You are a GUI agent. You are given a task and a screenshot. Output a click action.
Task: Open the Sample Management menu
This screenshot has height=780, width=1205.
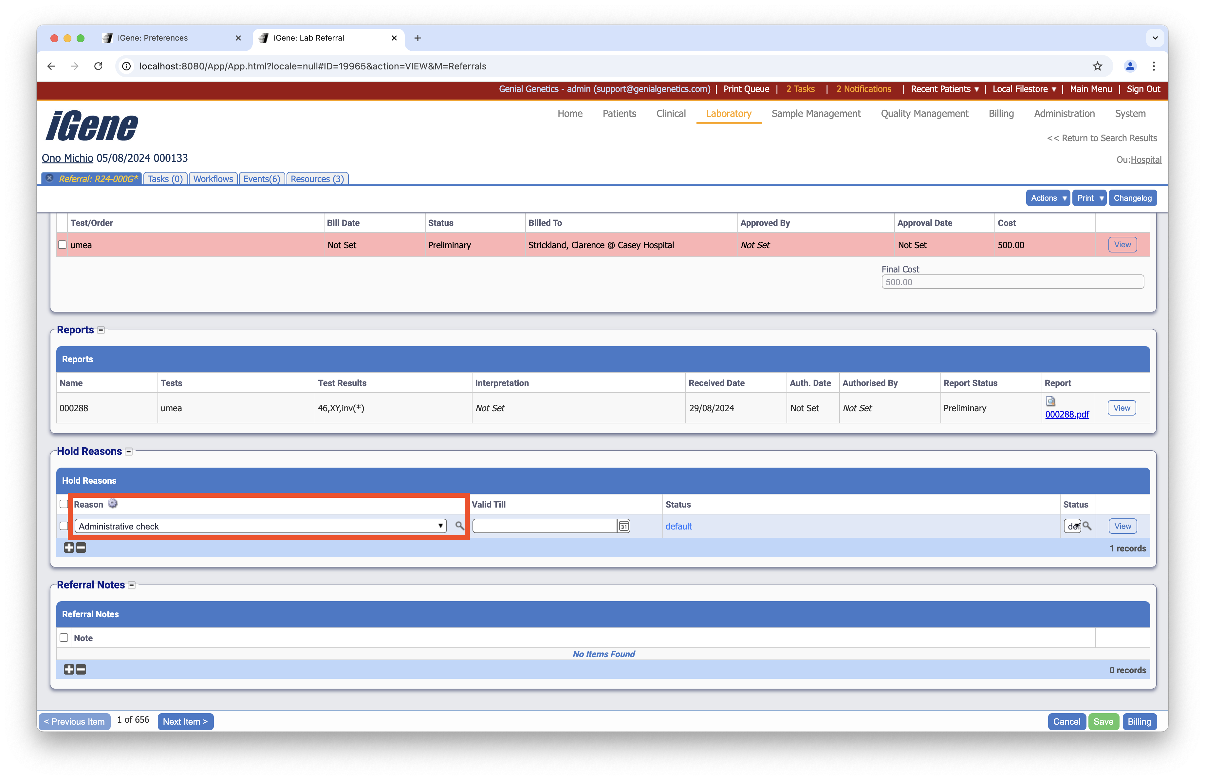tap(816, 113)
